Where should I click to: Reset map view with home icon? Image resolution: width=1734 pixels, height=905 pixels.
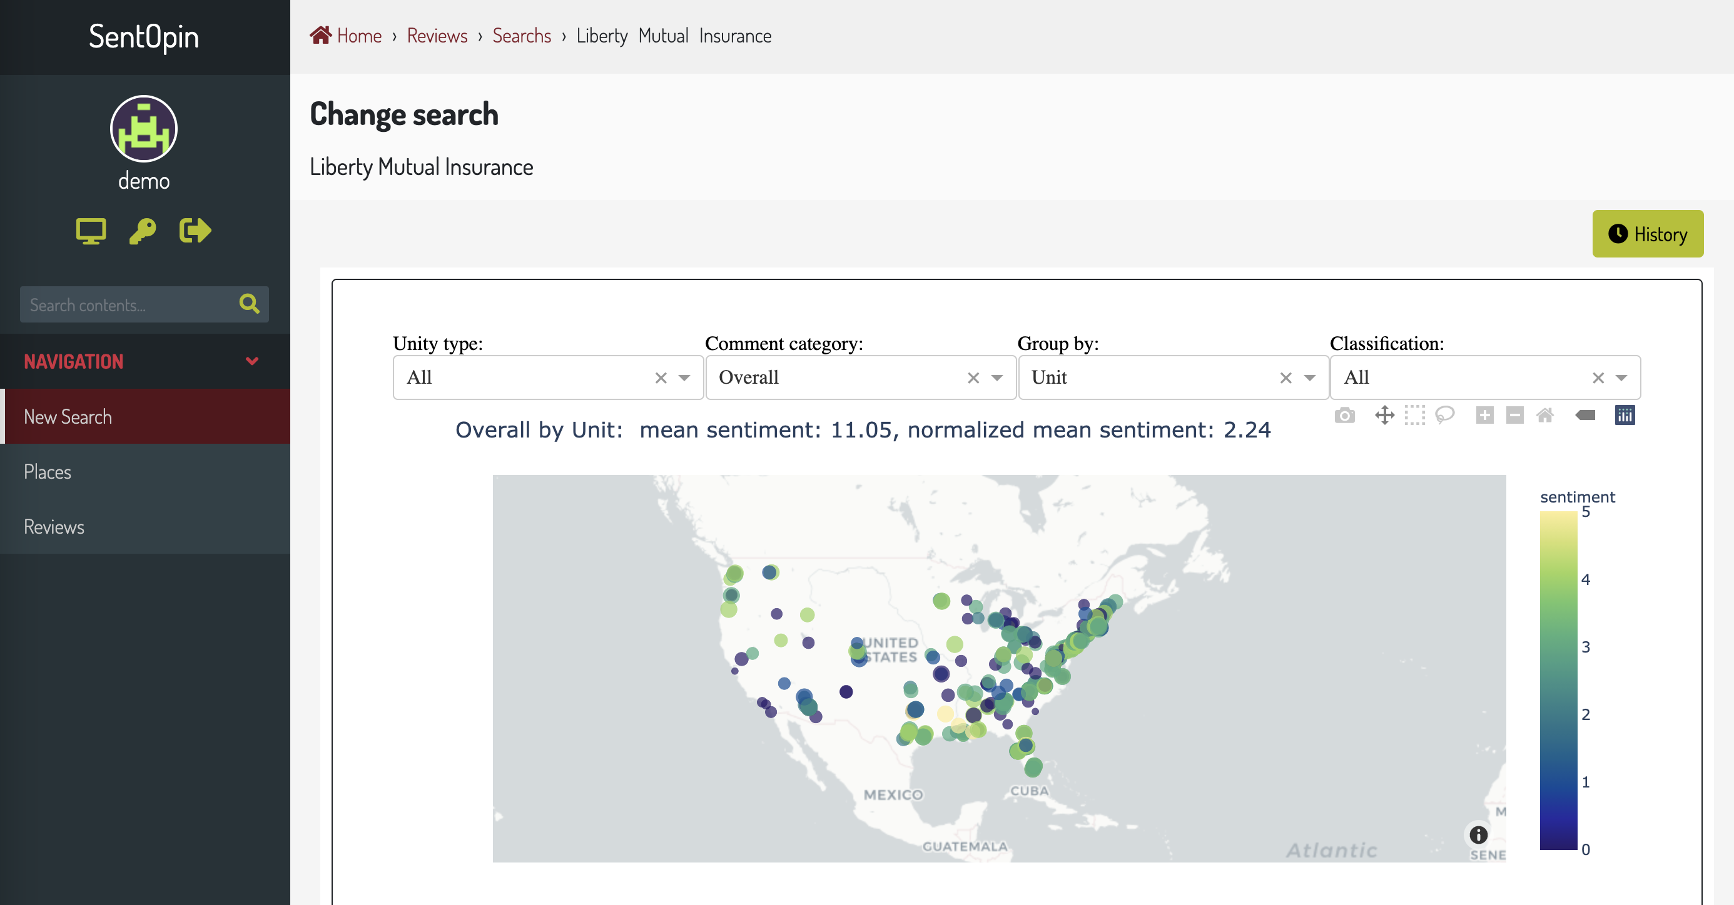[x=1545, y=416]
